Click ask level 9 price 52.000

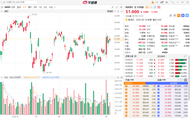tap(168, 112)
